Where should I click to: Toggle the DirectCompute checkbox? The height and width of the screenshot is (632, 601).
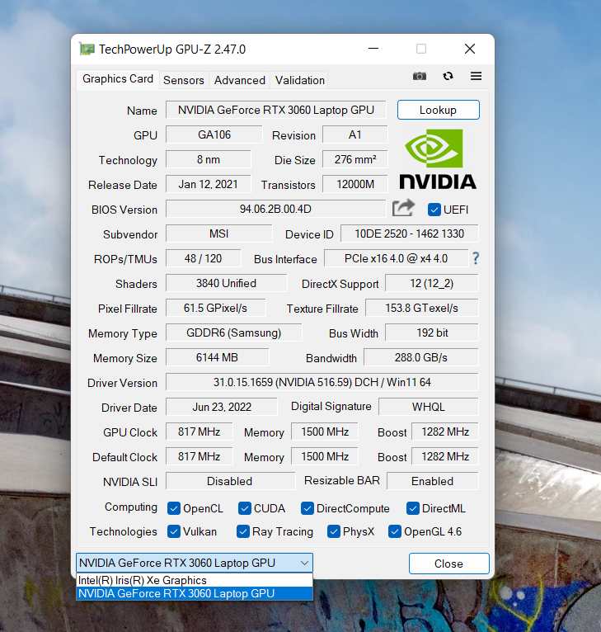(308, 508)
